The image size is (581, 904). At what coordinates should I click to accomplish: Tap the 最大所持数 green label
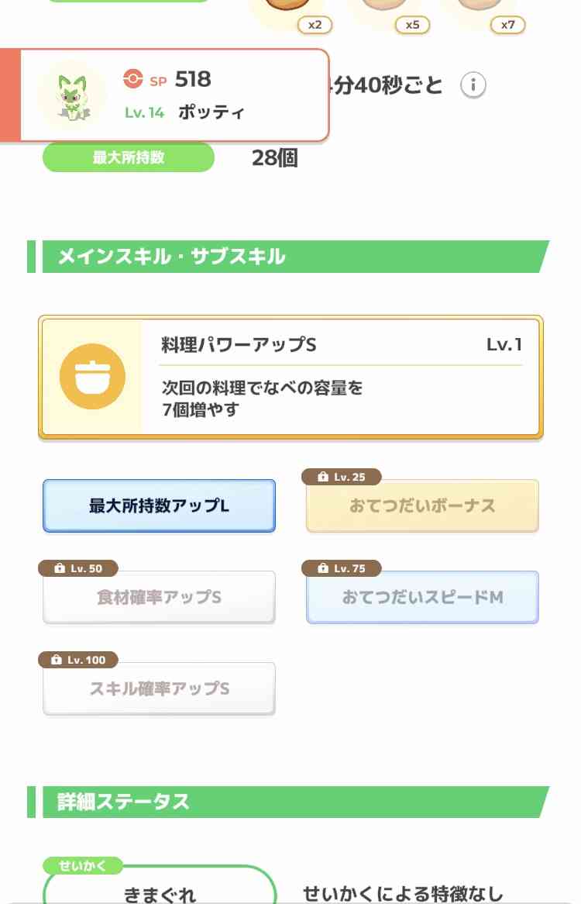click(129, 157)
